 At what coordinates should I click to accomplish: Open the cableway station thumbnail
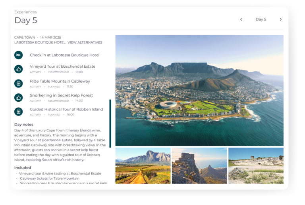pos(199,166)
